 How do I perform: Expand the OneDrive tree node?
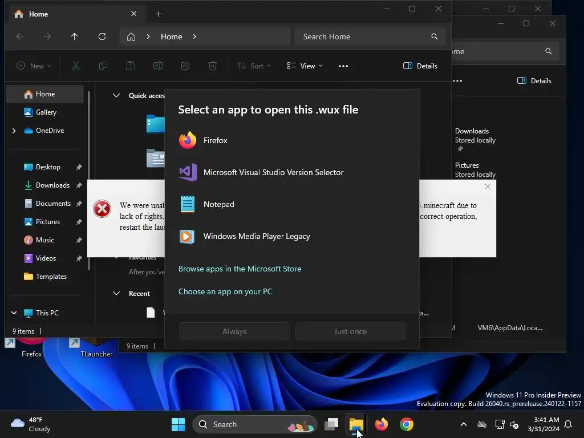pos(14,131)
